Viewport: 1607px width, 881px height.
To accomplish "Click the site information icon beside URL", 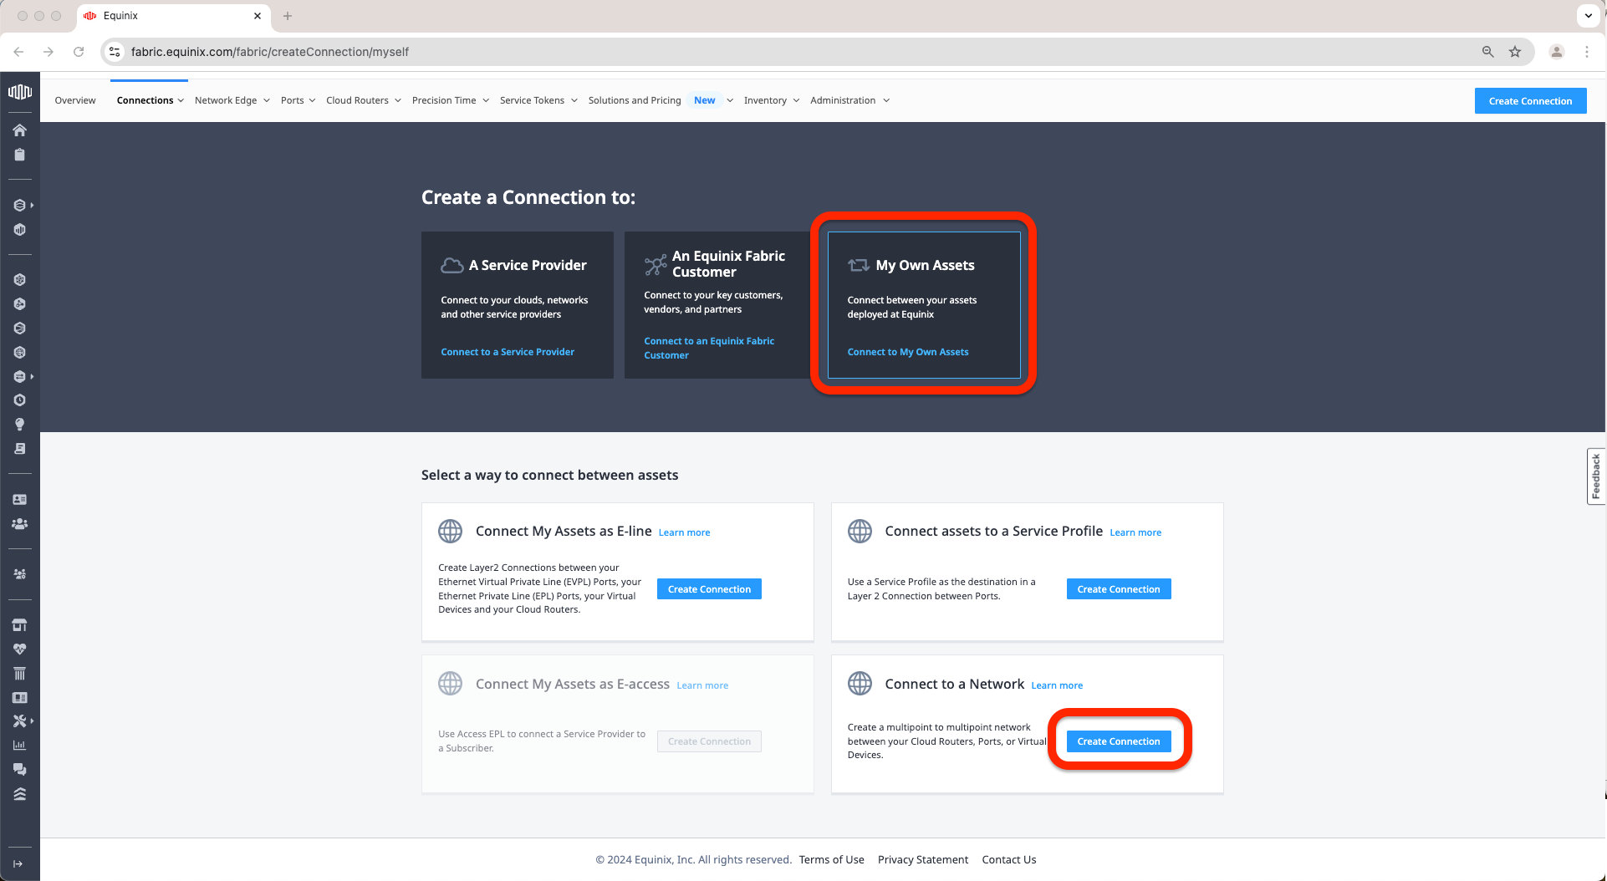I will coord(115,52).
